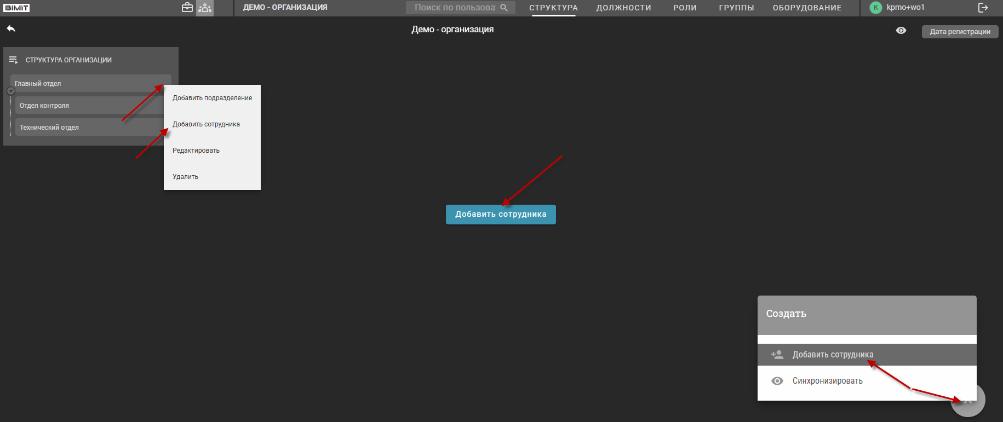Image resolution: width=1003 pixels, height=422 pixels.
Task: Close the round Создать floating button
Action: point(968,401)
